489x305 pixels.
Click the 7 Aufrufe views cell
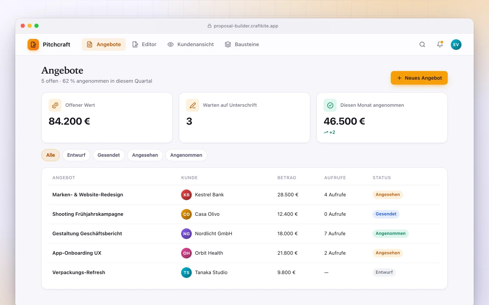[335, 234]
